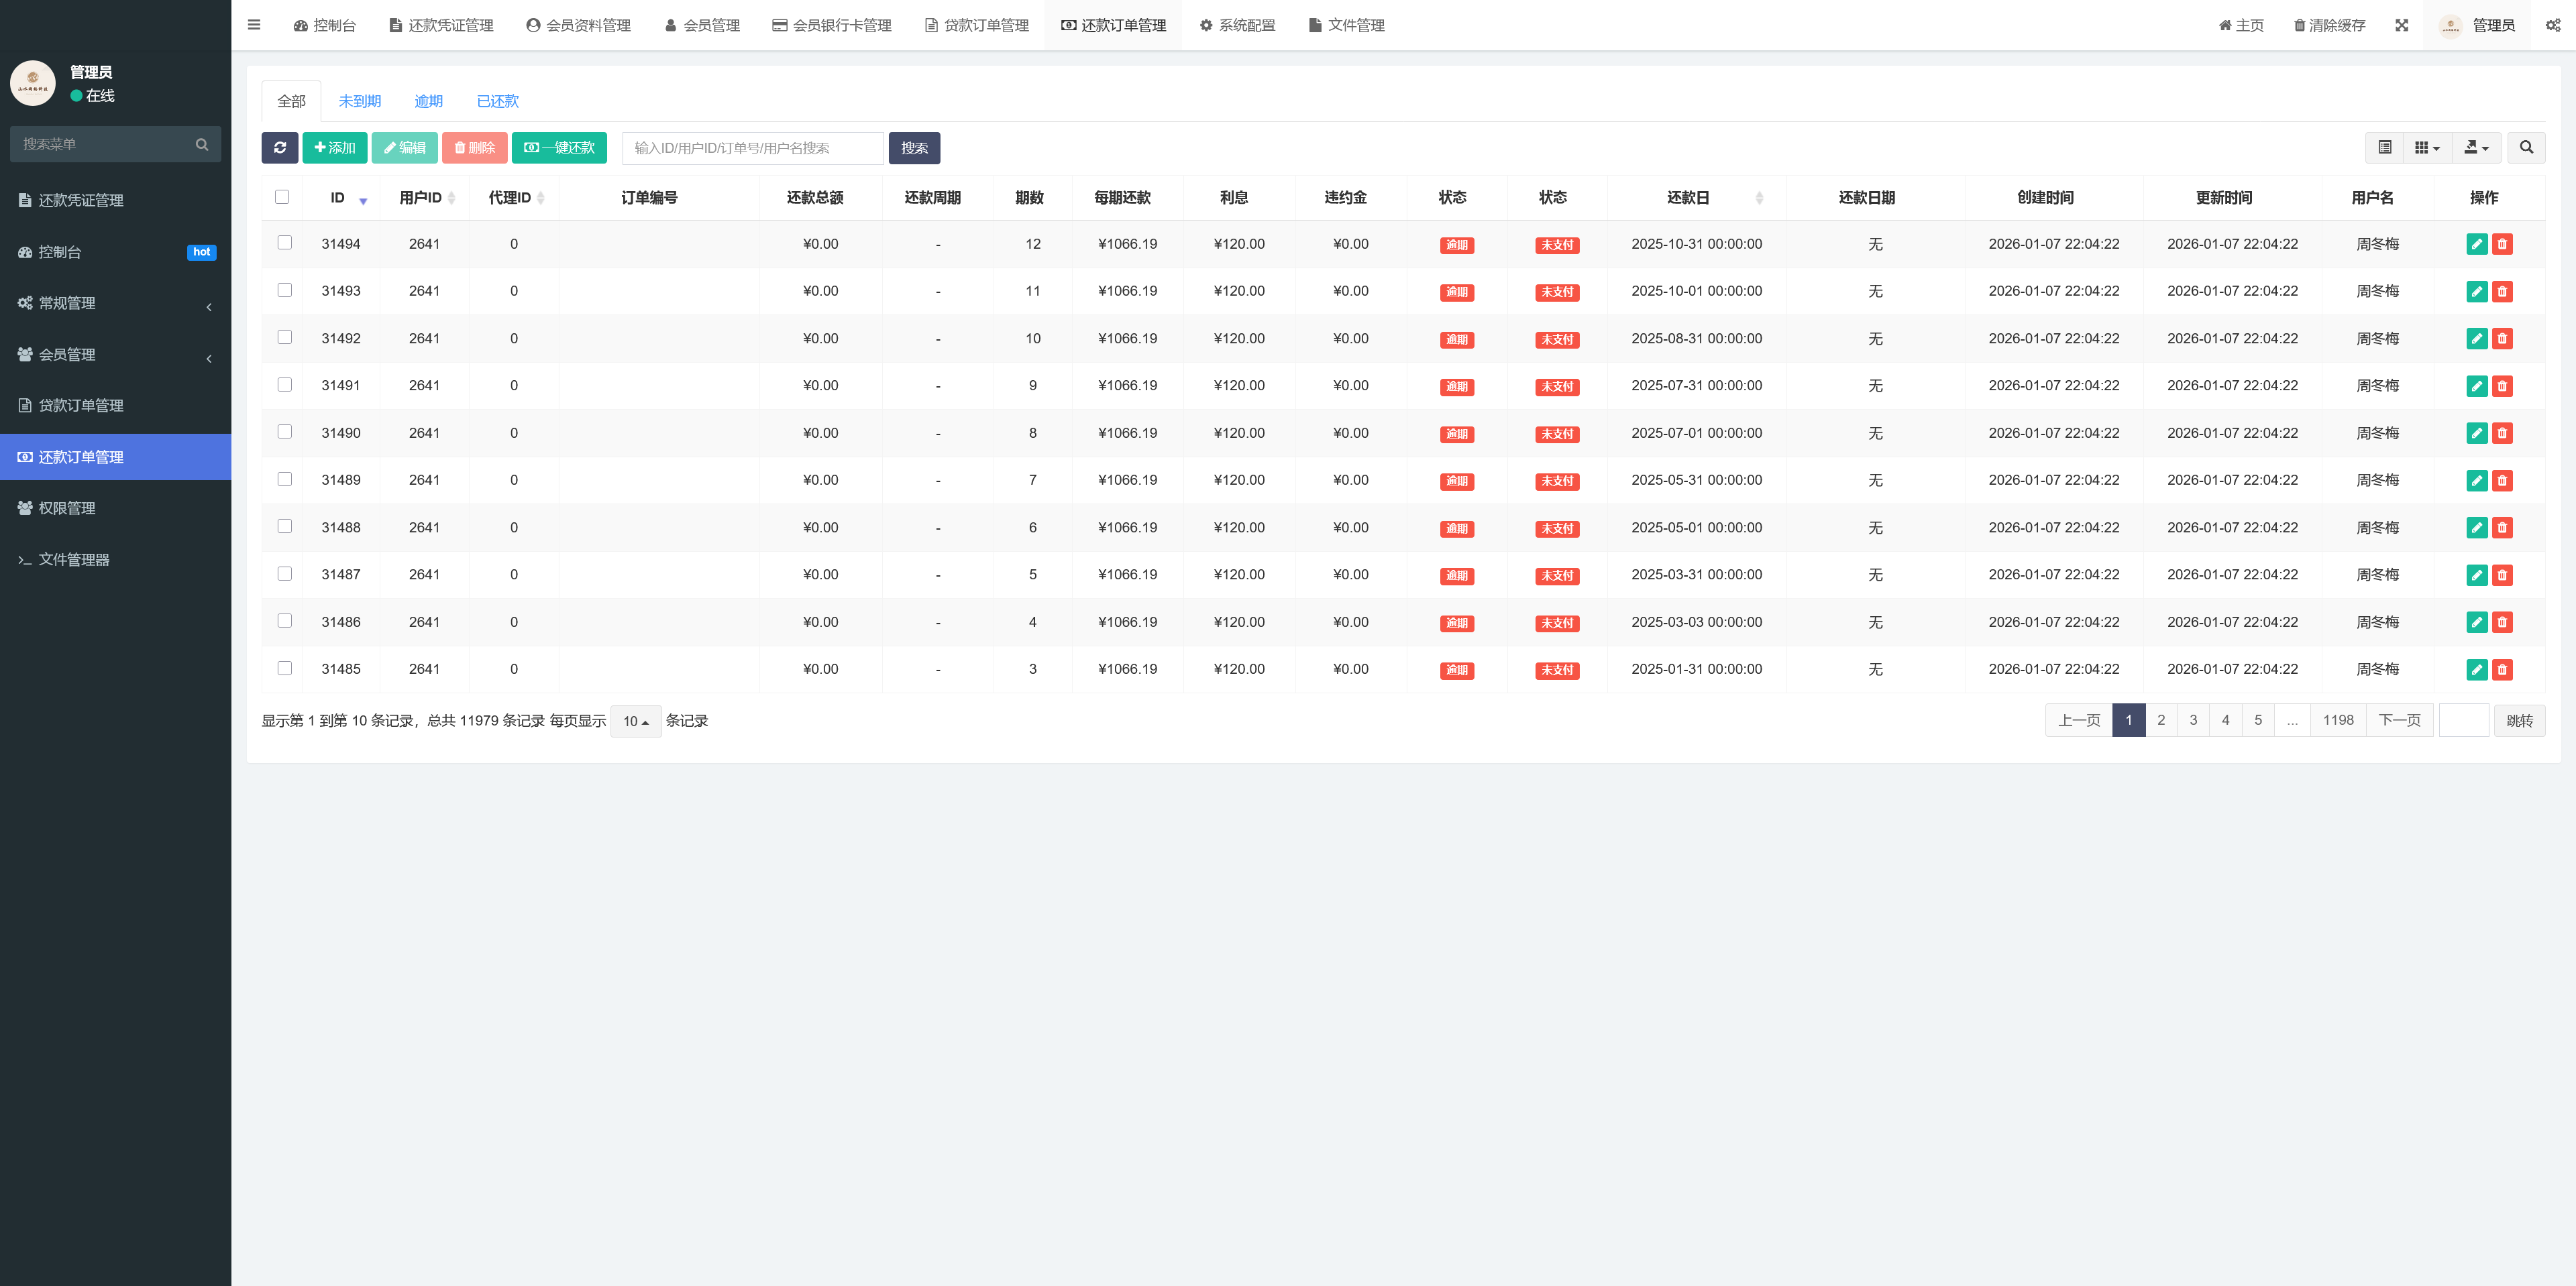Open the columns visibility dropdown
The image size is (2576, 1286).
pyautogui.click(x=2426, y=148)
